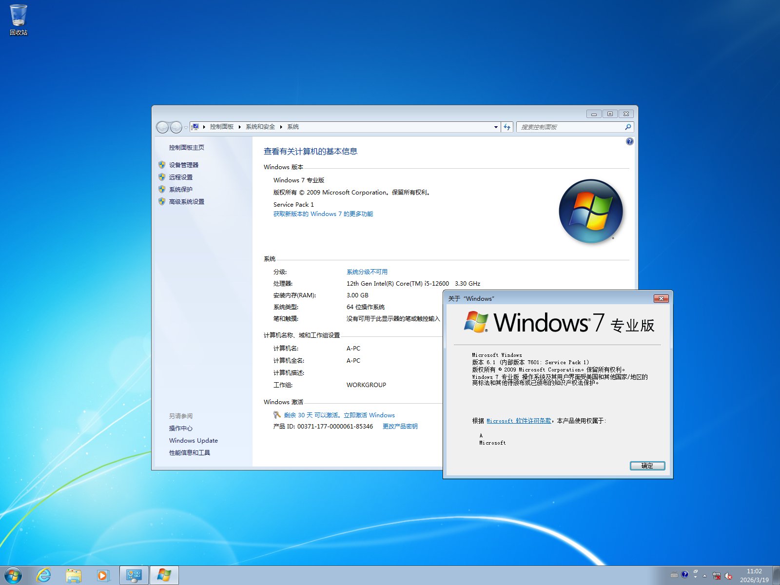Go to 系统和安全 in the breadcrumb
Screen dimensions: 780x585
(260, 127)
